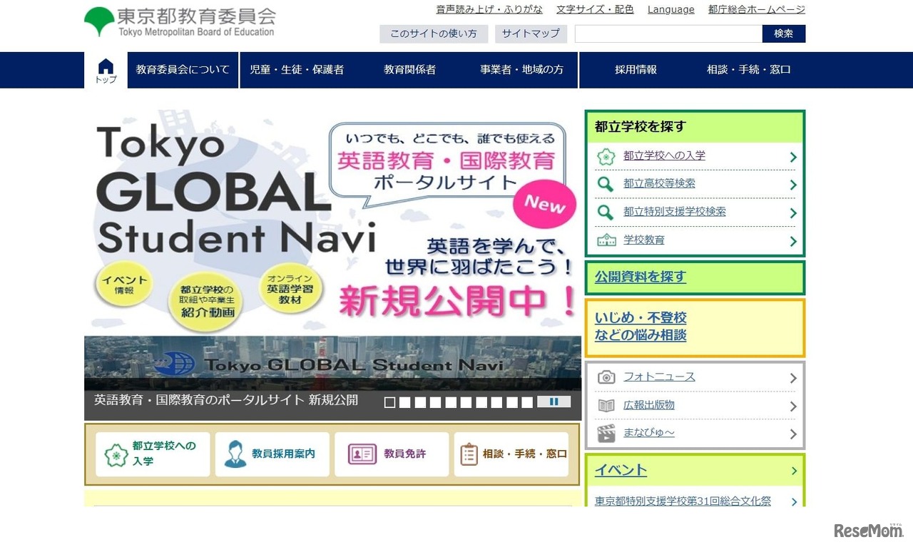Open the Language selection link

[670, 9]
